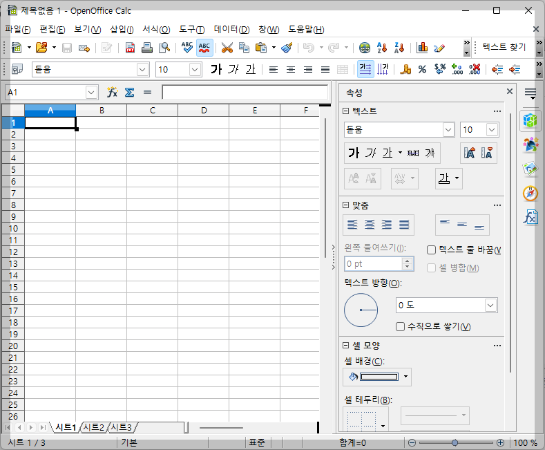Toggle Italic in the formatting toolbar
Viewport: 545px width, 450px height.
point(233,69)
